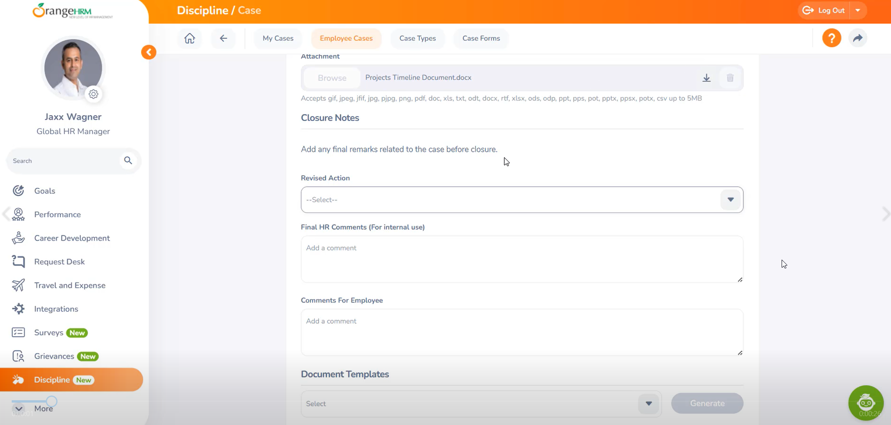Open profile settings gear on avatar
The image size is (891, 425).
[x=93, y=94]
